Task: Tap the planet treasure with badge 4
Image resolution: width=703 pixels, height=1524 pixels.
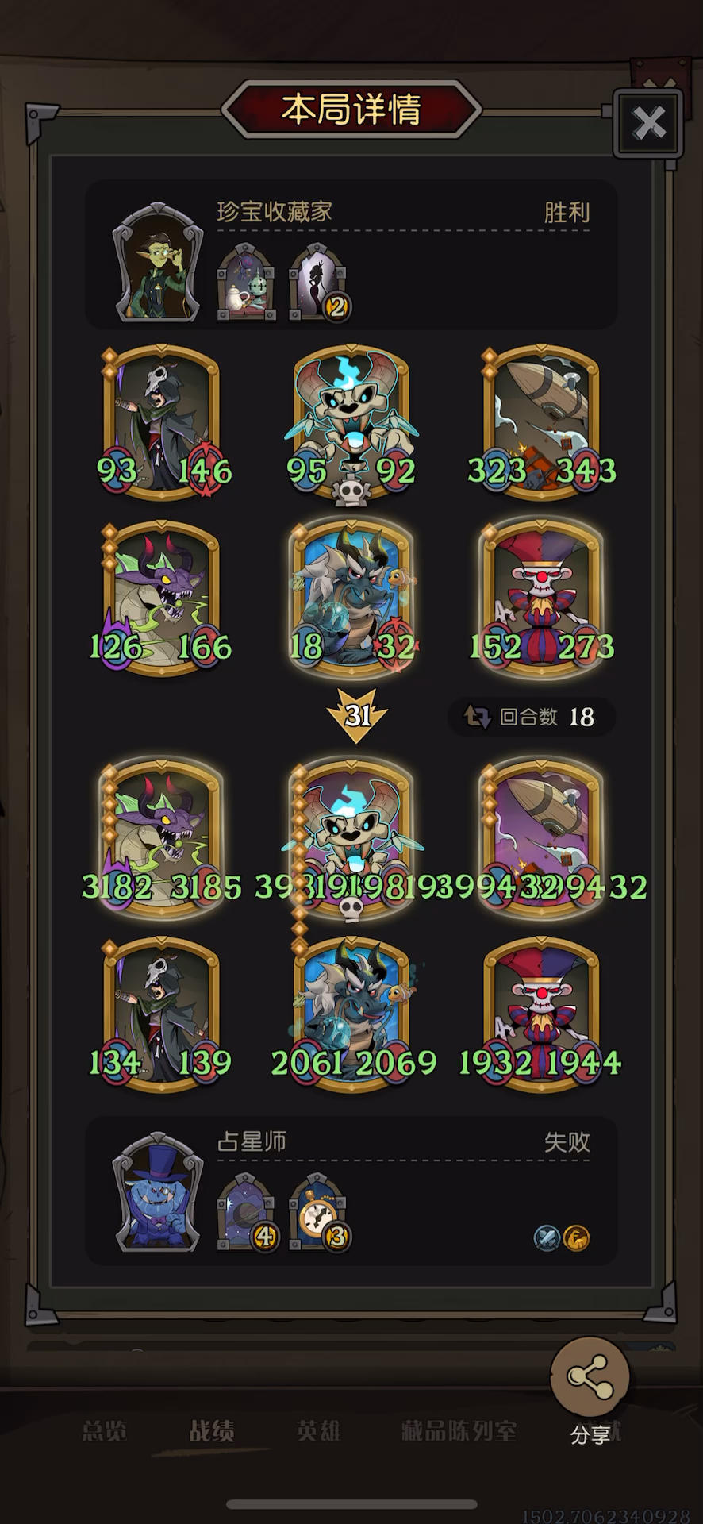Action: (x=247, y=1212)
